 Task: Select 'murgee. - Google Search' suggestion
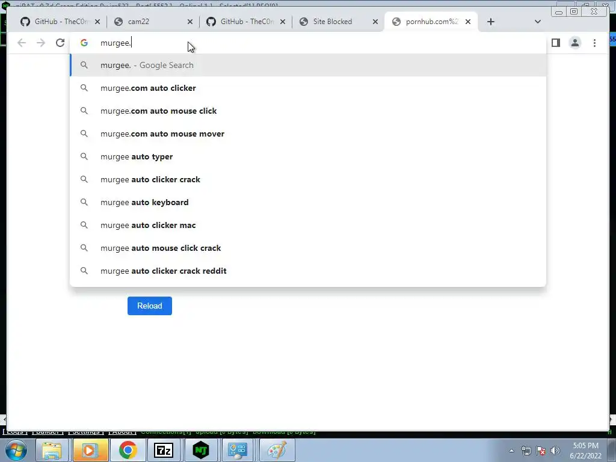(x=308, y=65)
